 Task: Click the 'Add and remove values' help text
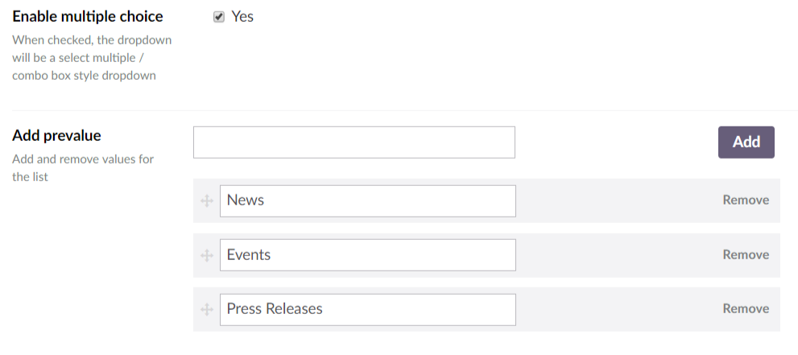pyautogui.click(x=83, y=167)
